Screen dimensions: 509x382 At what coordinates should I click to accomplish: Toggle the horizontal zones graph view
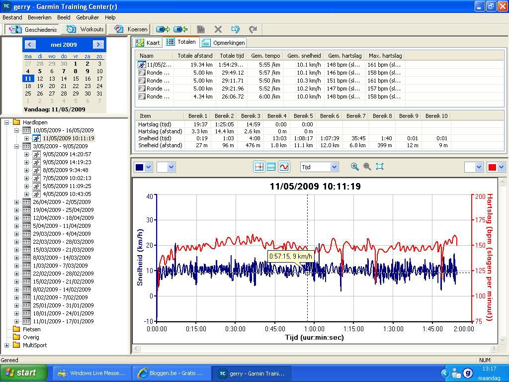point(271,167)
